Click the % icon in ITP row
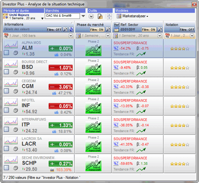199x183 pixels. (116, 125)
